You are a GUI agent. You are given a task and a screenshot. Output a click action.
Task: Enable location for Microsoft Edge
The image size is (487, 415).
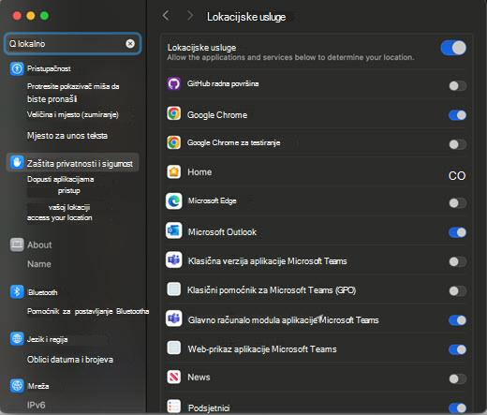(x=458, y=203)
